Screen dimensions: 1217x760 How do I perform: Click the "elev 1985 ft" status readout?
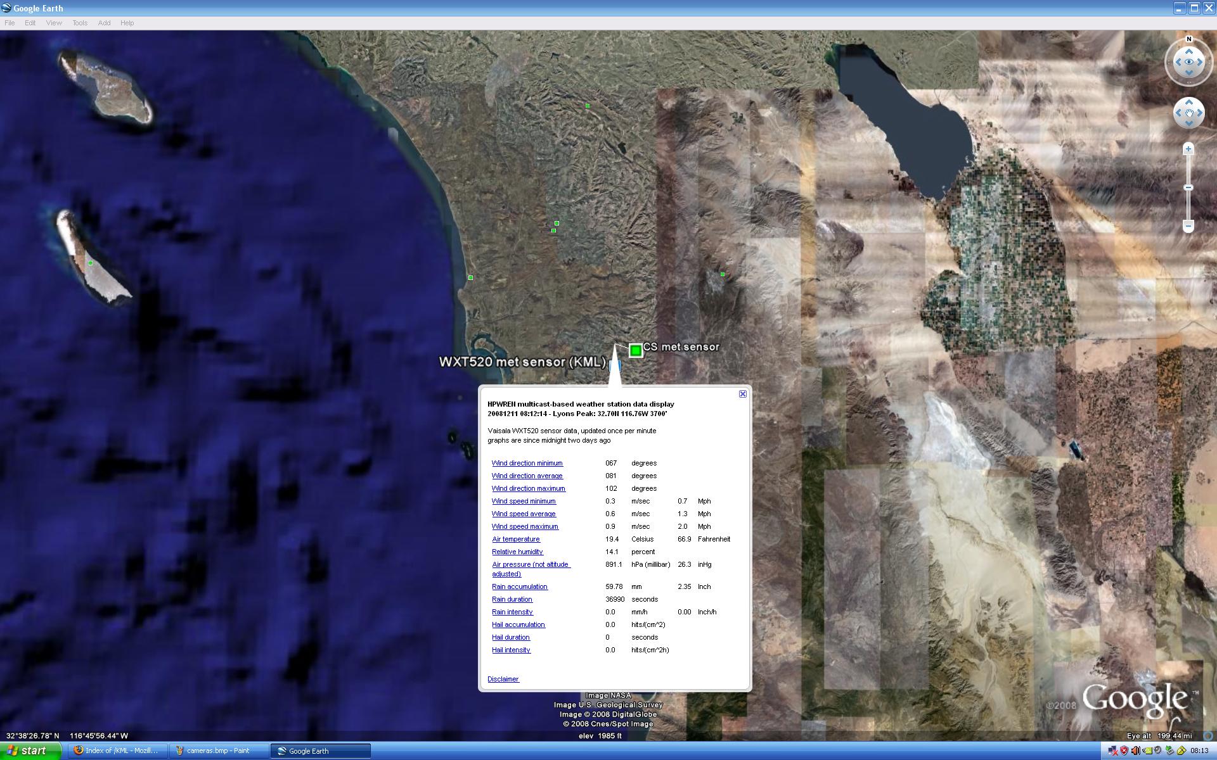tap(600, 736)
